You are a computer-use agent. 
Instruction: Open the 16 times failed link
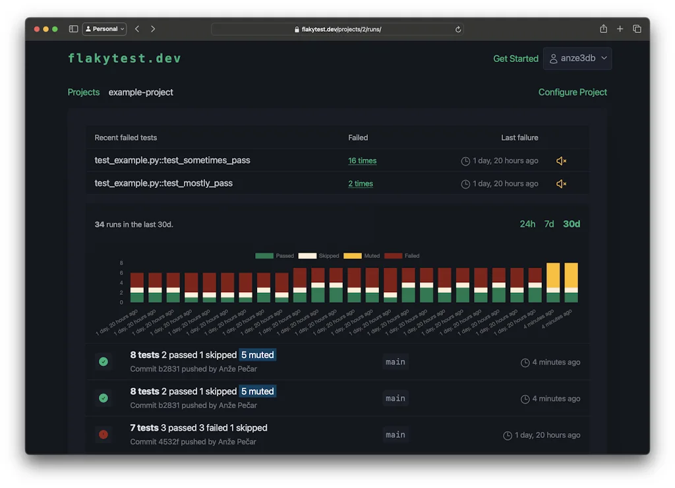pyautogui.click(x=362, y=161)
